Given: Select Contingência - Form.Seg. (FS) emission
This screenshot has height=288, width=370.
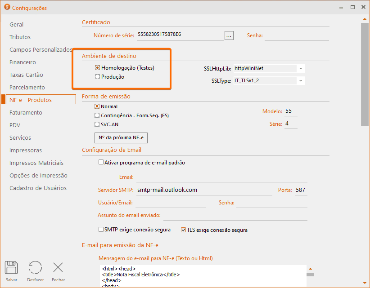Looking at the screenshot, I should coord(97,115).
